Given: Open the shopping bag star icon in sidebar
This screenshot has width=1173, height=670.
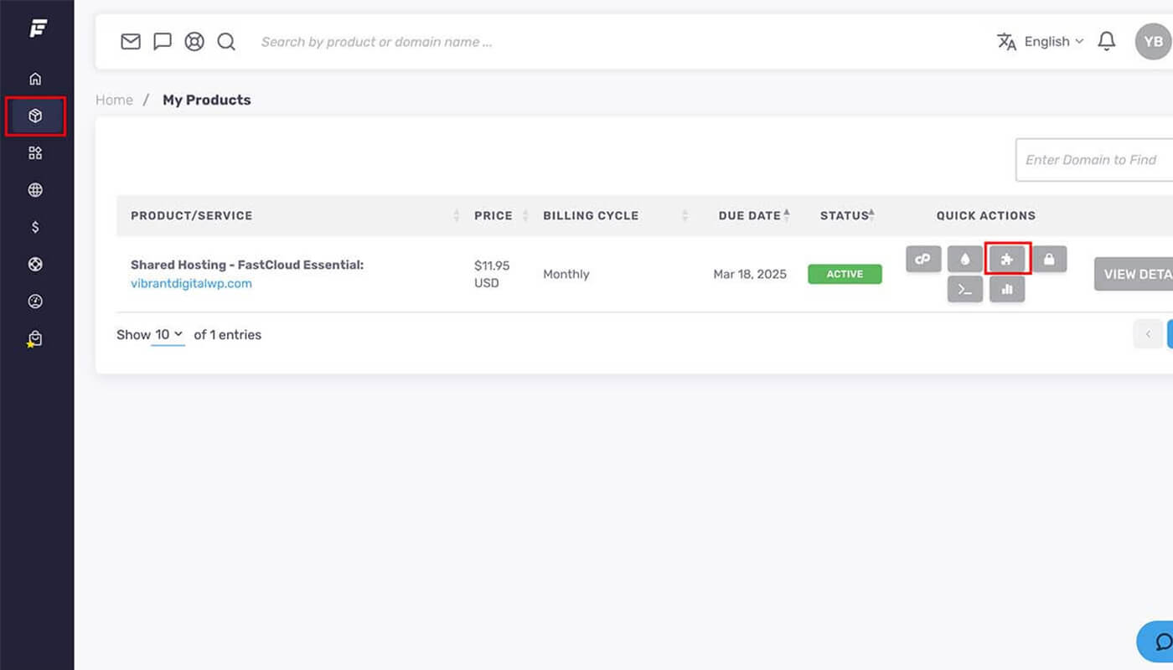Looking at the screenshot, I should tap(34, 339).
